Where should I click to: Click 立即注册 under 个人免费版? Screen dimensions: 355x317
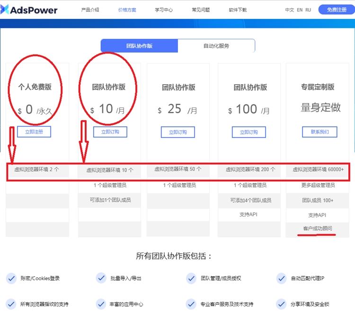pyautogui.click(x=34, y=132)
